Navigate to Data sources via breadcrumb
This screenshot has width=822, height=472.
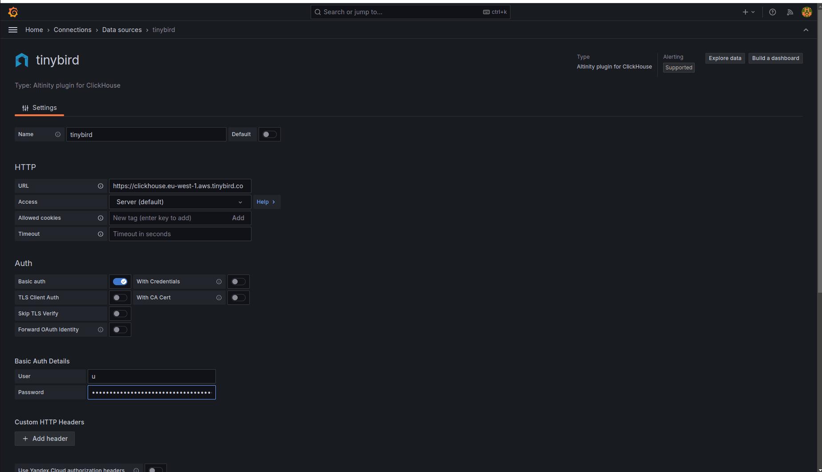122,29
